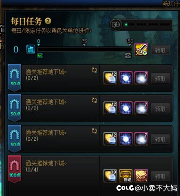This screenshot has height=196, width=180.
Task: Click the 75 marker on the points bar
Action: tap(84, 42)
